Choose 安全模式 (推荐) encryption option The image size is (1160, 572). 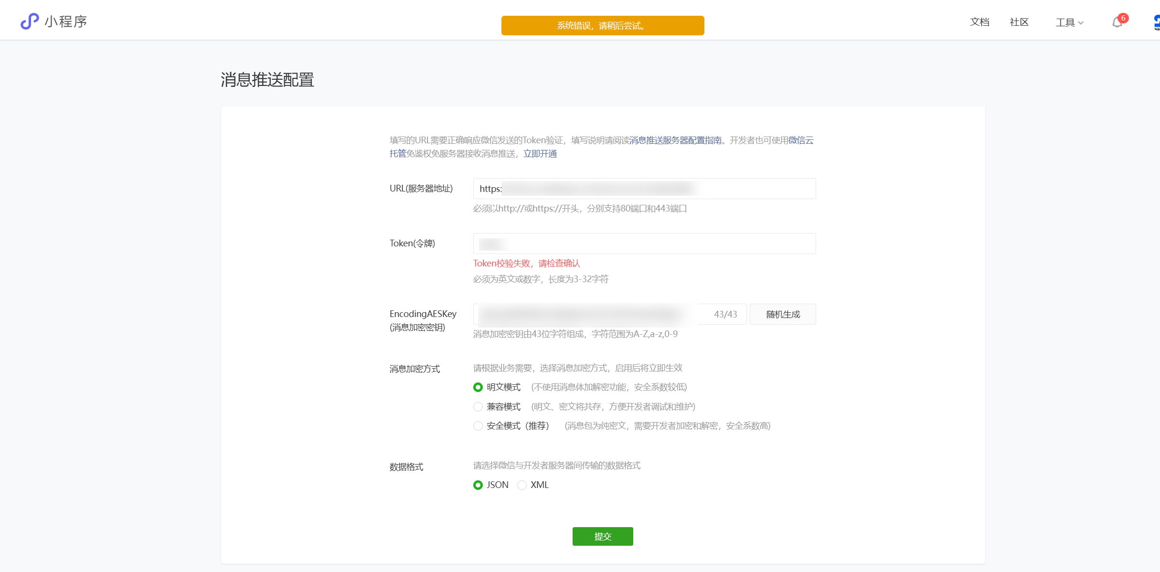[478, 426]
